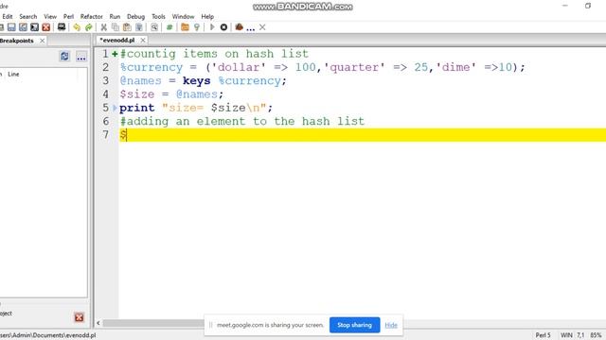
Task: Open the Window menu
Action: click(183, 17)
